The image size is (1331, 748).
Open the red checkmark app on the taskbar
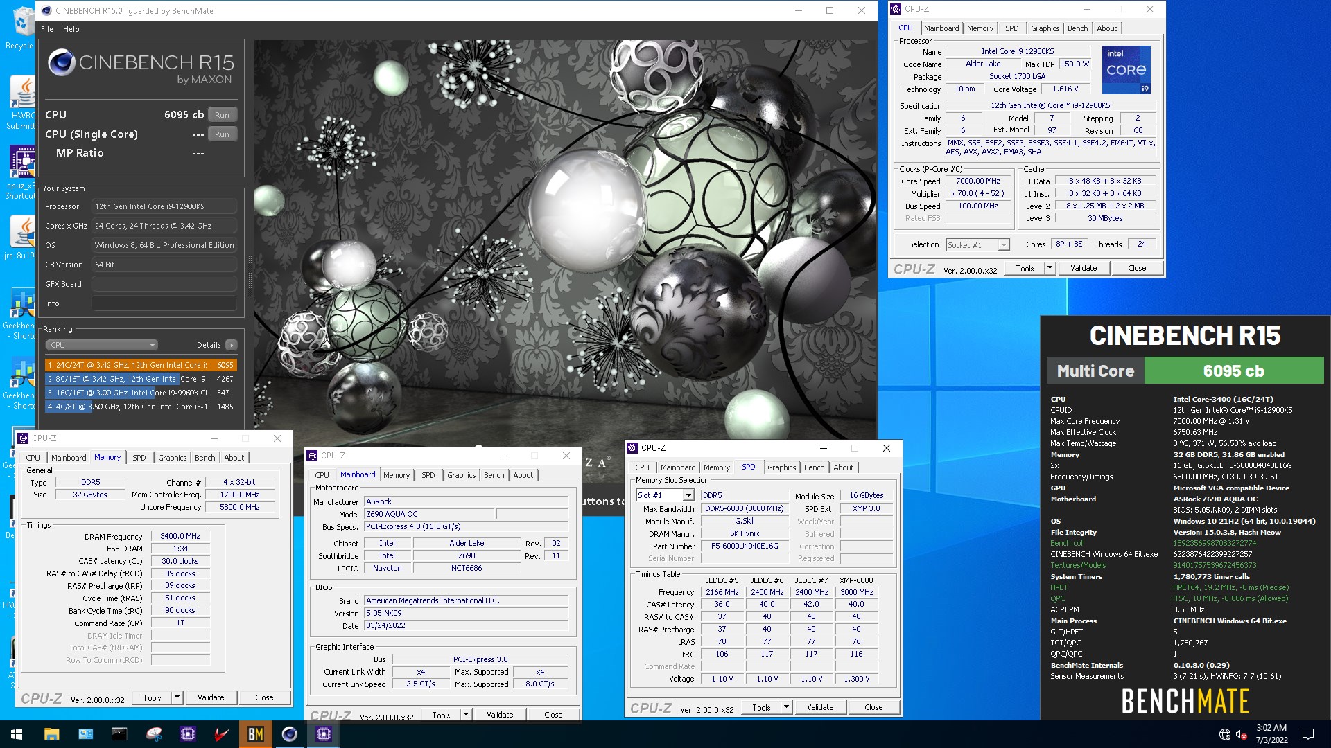point(222,734)
